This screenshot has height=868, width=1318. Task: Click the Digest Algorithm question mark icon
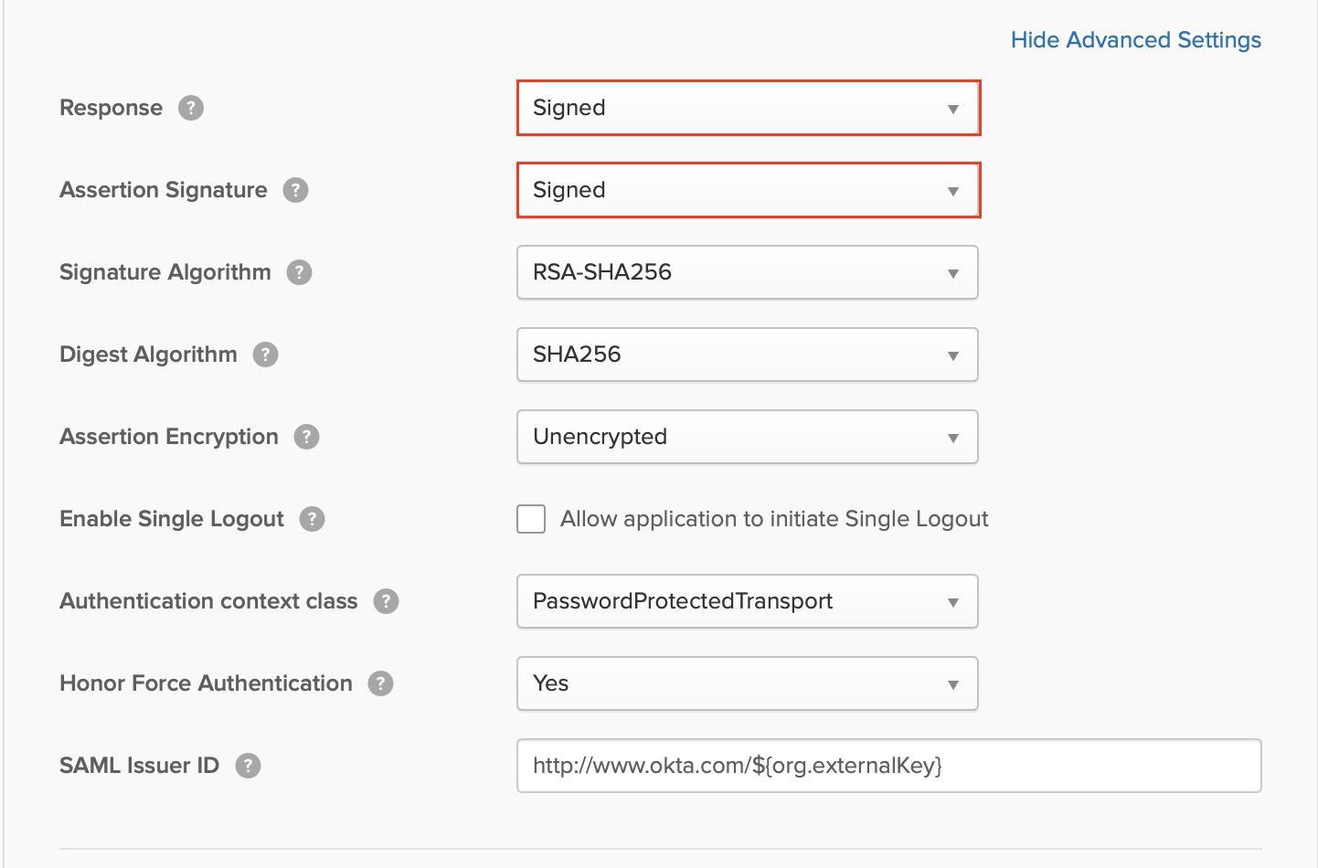pos(265,355)
